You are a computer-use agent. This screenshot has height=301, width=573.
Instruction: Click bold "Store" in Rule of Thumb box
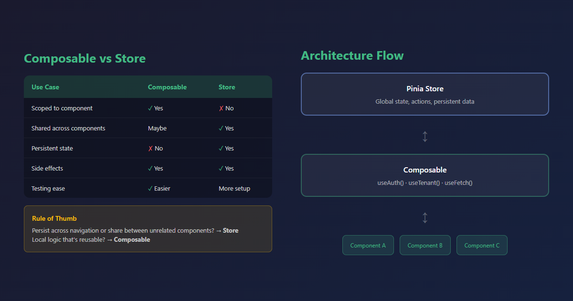click(x=231, y=231)
